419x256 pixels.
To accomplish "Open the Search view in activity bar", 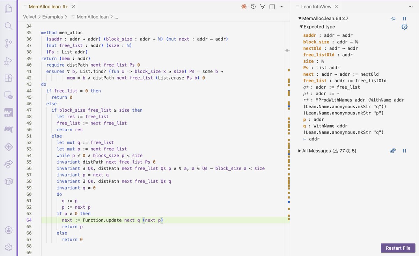I will point(8,26).
